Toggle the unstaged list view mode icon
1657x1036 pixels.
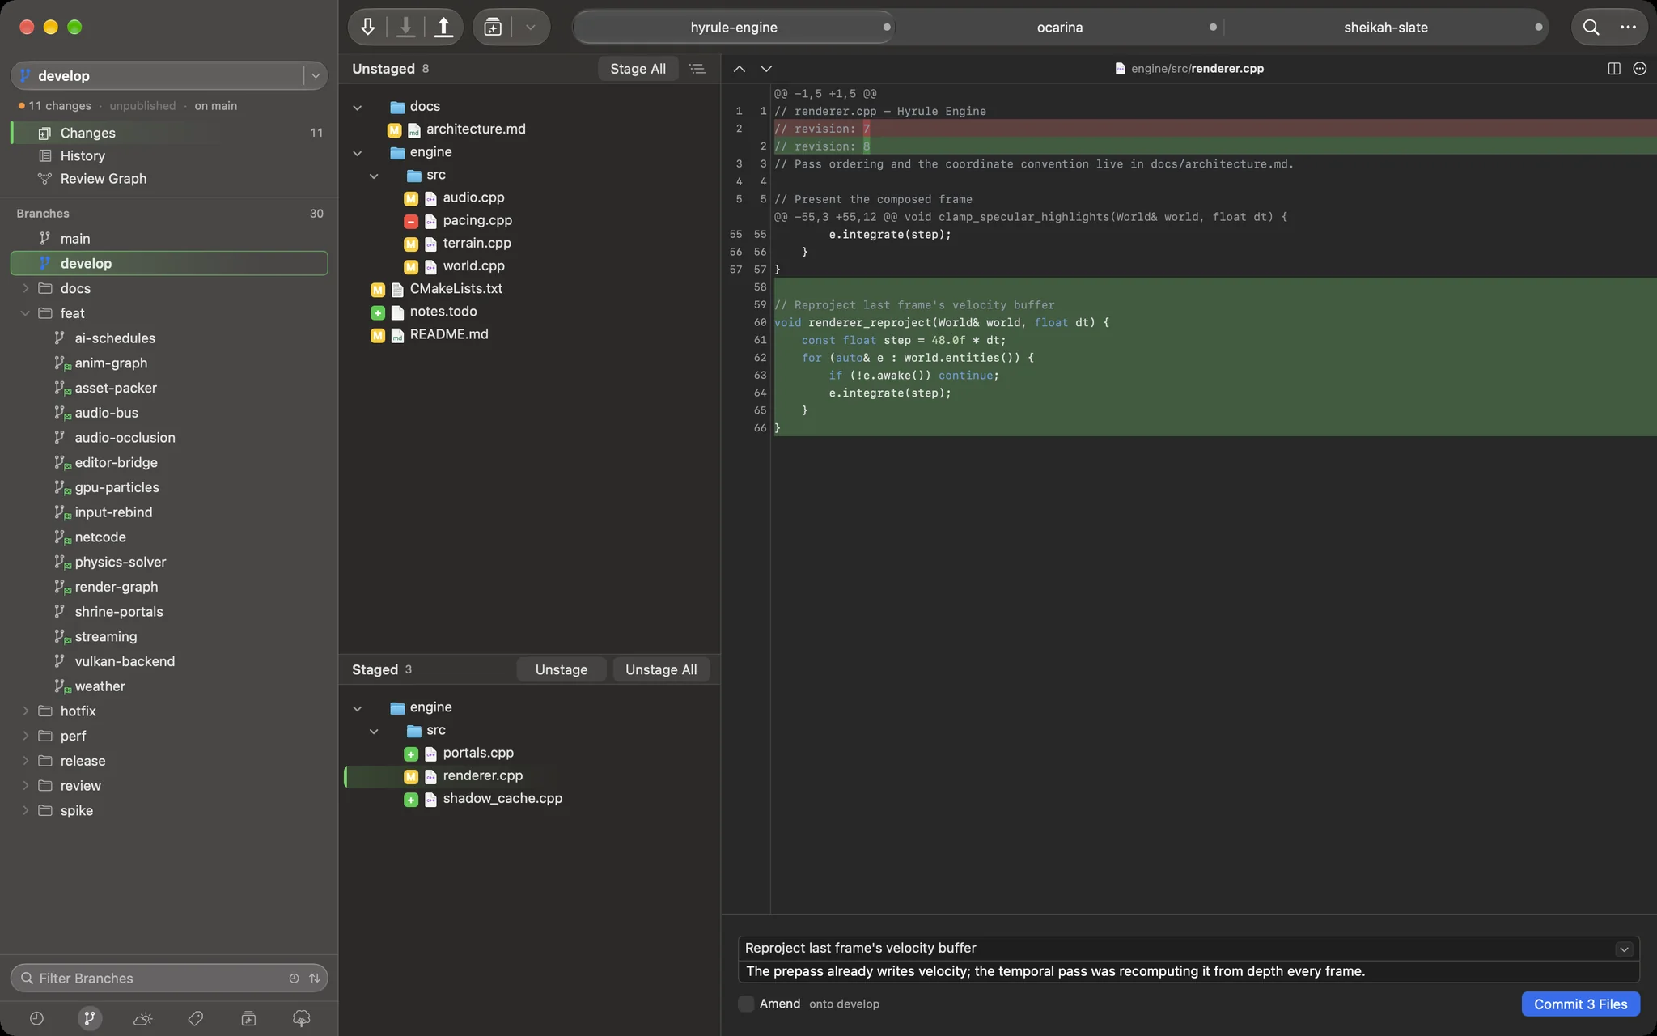click(x=697, y=69)
